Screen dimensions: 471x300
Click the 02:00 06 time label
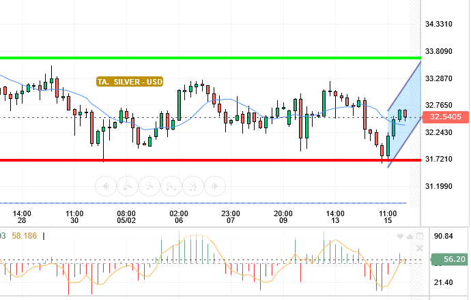[x=179, y=217]
